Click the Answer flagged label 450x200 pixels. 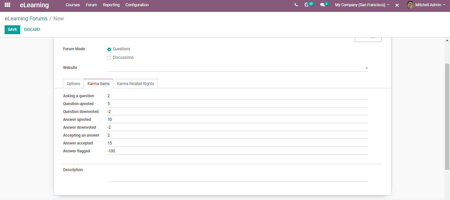coord(76,151)
